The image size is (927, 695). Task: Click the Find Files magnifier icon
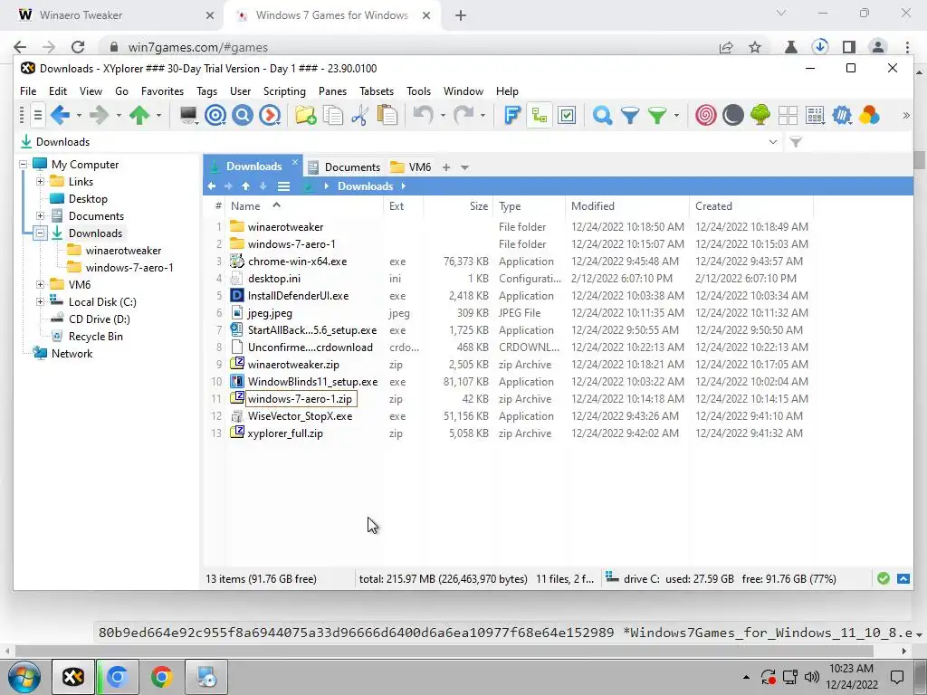[602, 115]
